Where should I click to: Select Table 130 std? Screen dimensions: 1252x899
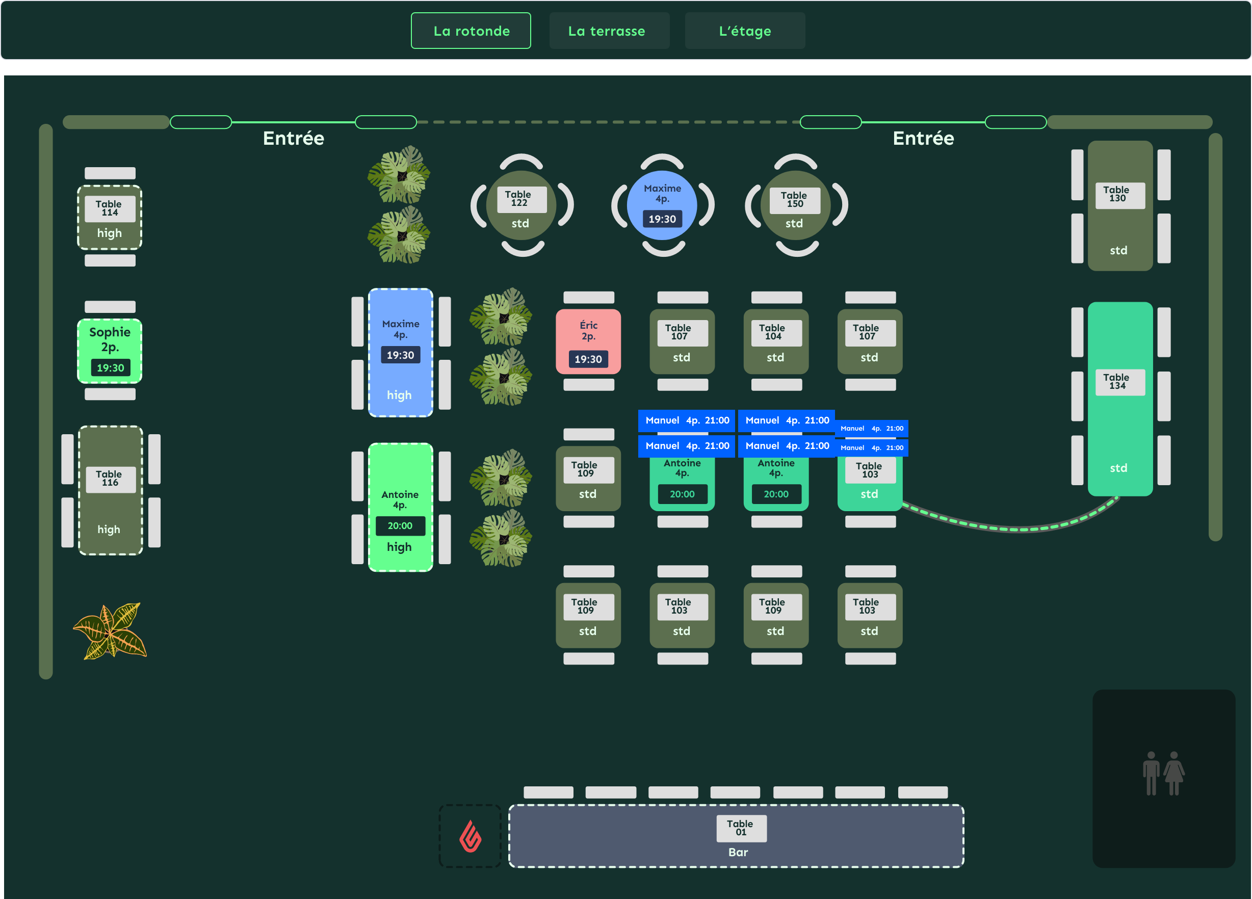tap(1119, 205)
